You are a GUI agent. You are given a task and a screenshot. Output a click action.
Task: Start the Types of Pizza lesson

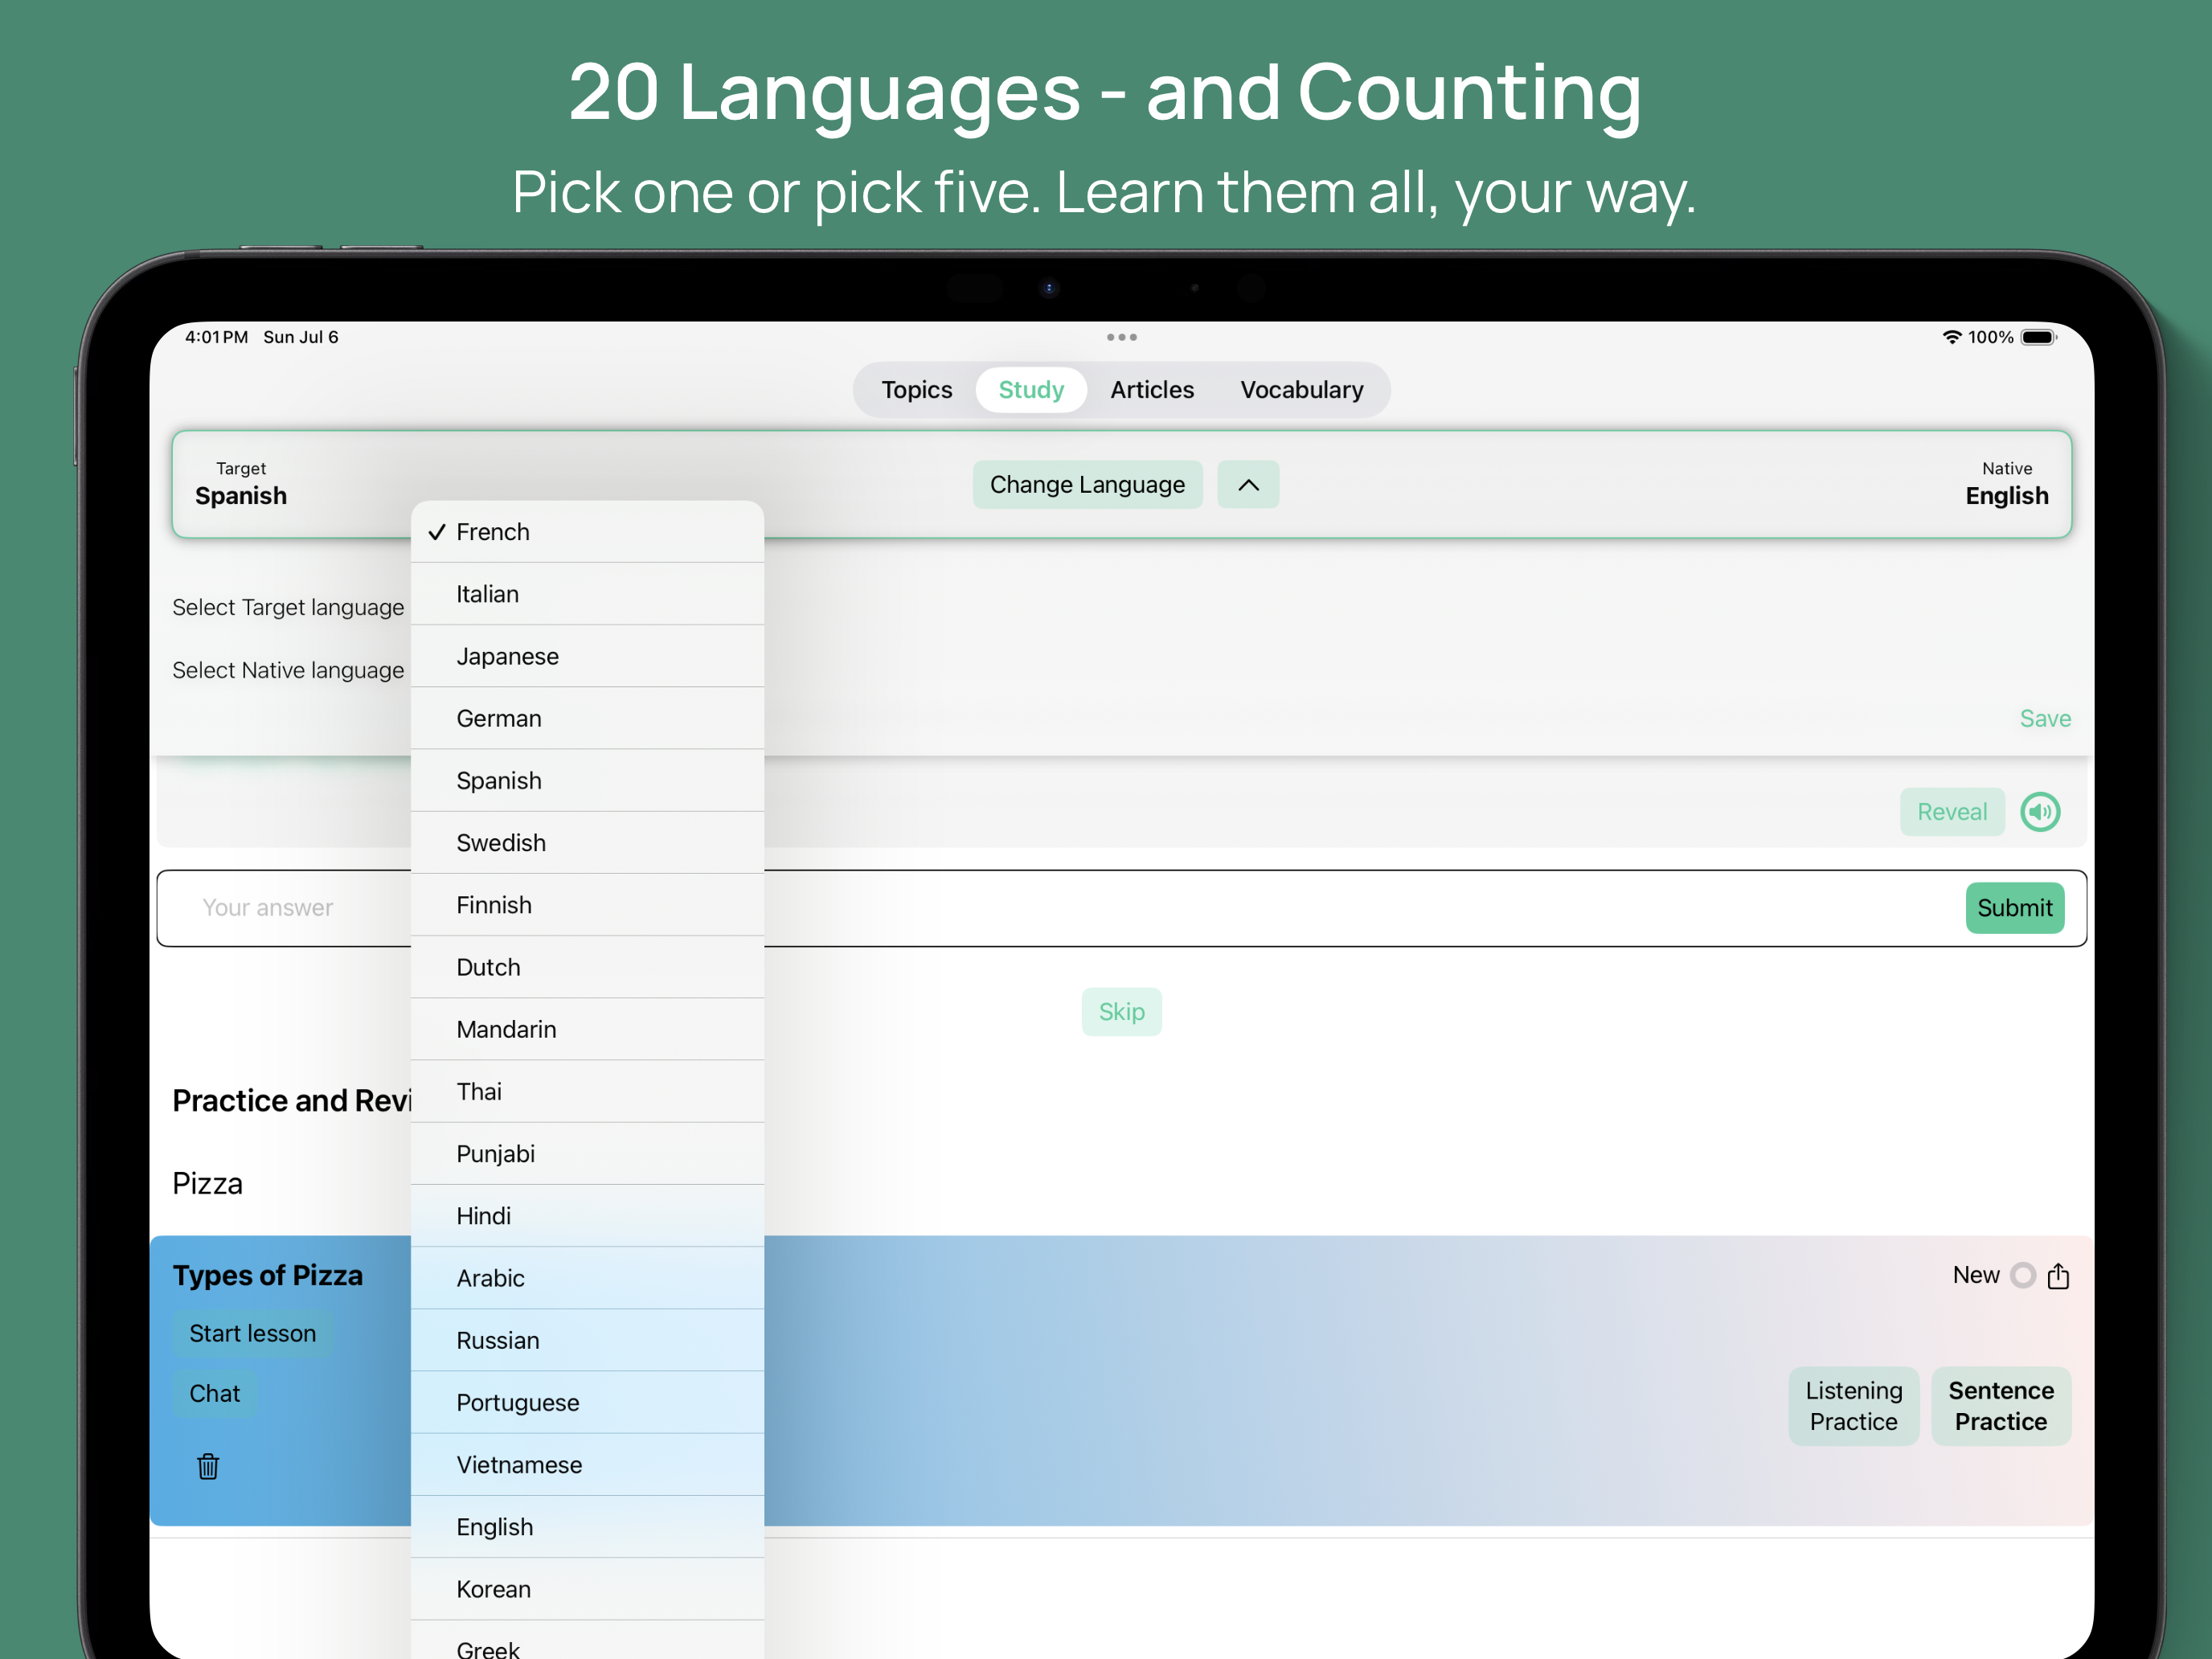point(252,1333)
